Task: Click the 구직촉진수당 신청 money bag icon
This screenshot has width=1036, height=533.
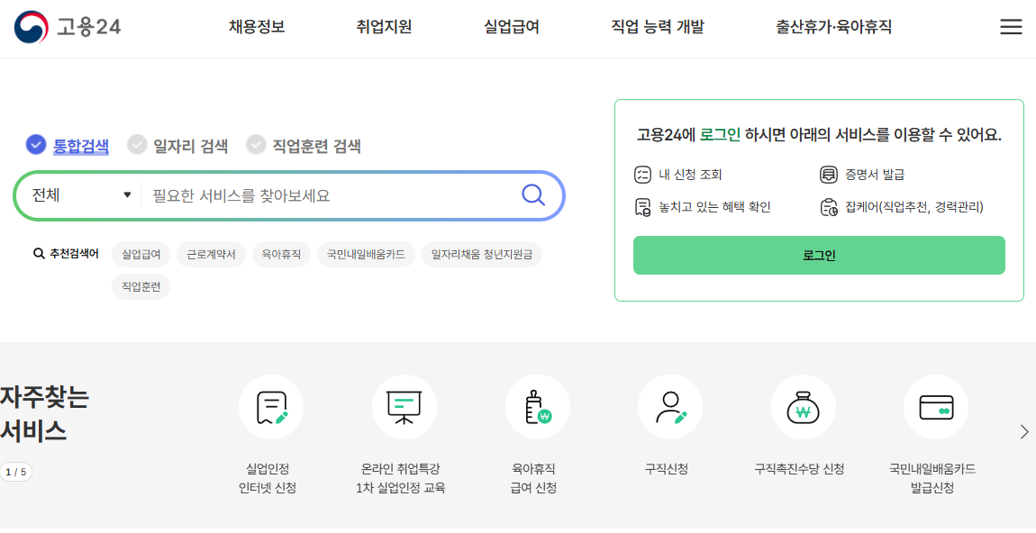Action: (x=803, y=406)
